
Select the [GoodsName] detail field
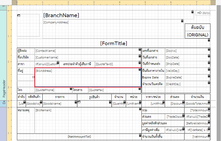point(60,104)
